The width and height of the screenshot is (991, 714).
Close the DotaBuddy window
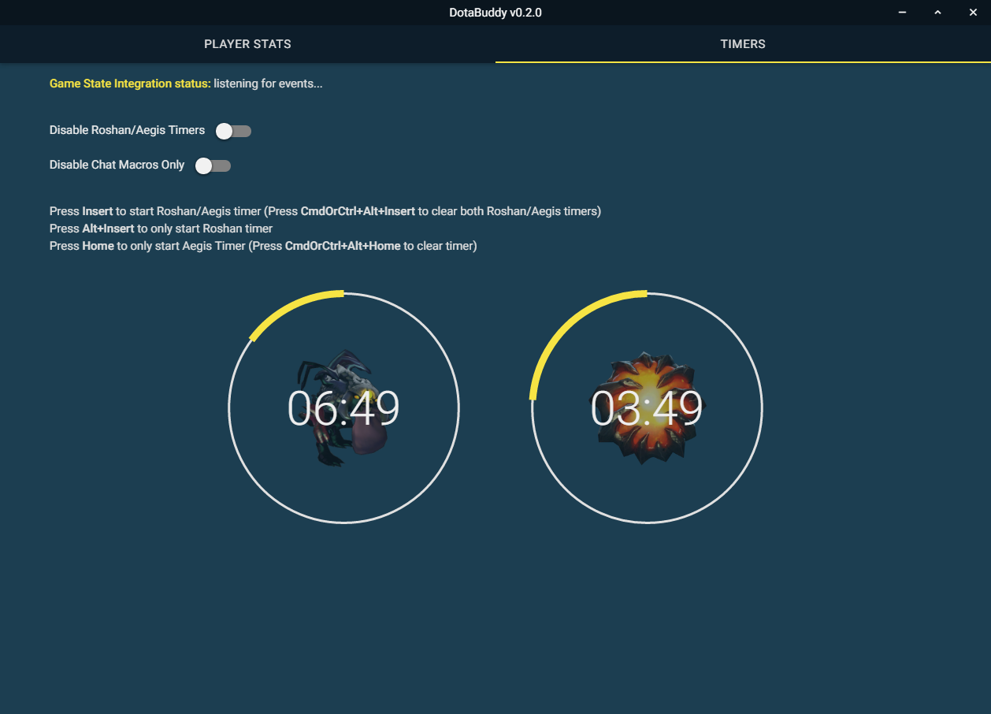[973, 13]
